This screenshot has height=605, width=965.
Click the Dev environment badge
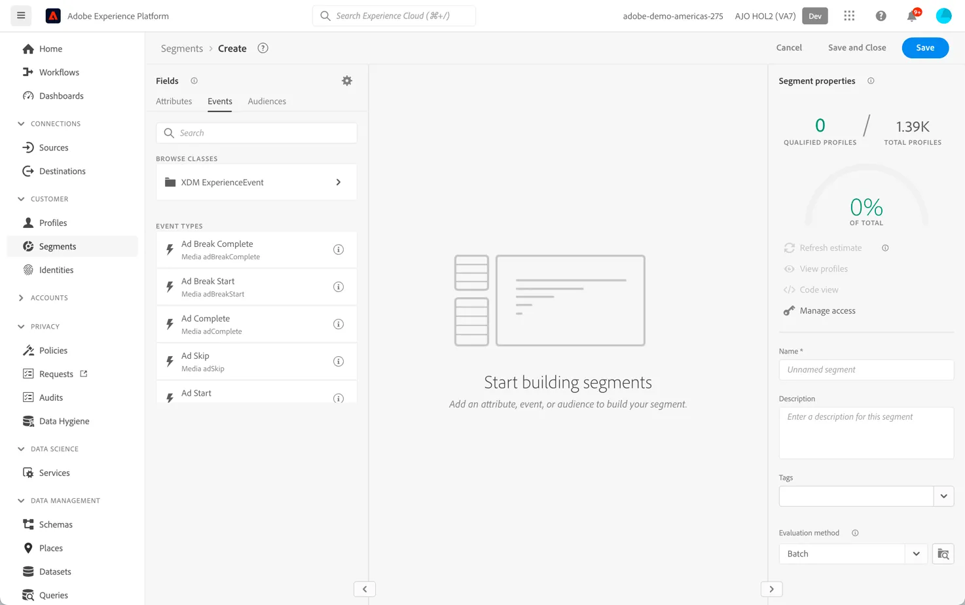pyautogui.click(x=815, y=16)
